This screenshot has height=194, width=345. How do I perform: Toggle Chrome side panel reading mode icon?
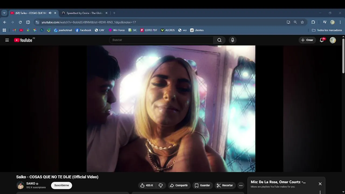28,22
